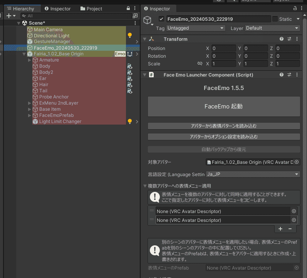
Task: Toggle Scale constrained proportions link
Action: 200,63
